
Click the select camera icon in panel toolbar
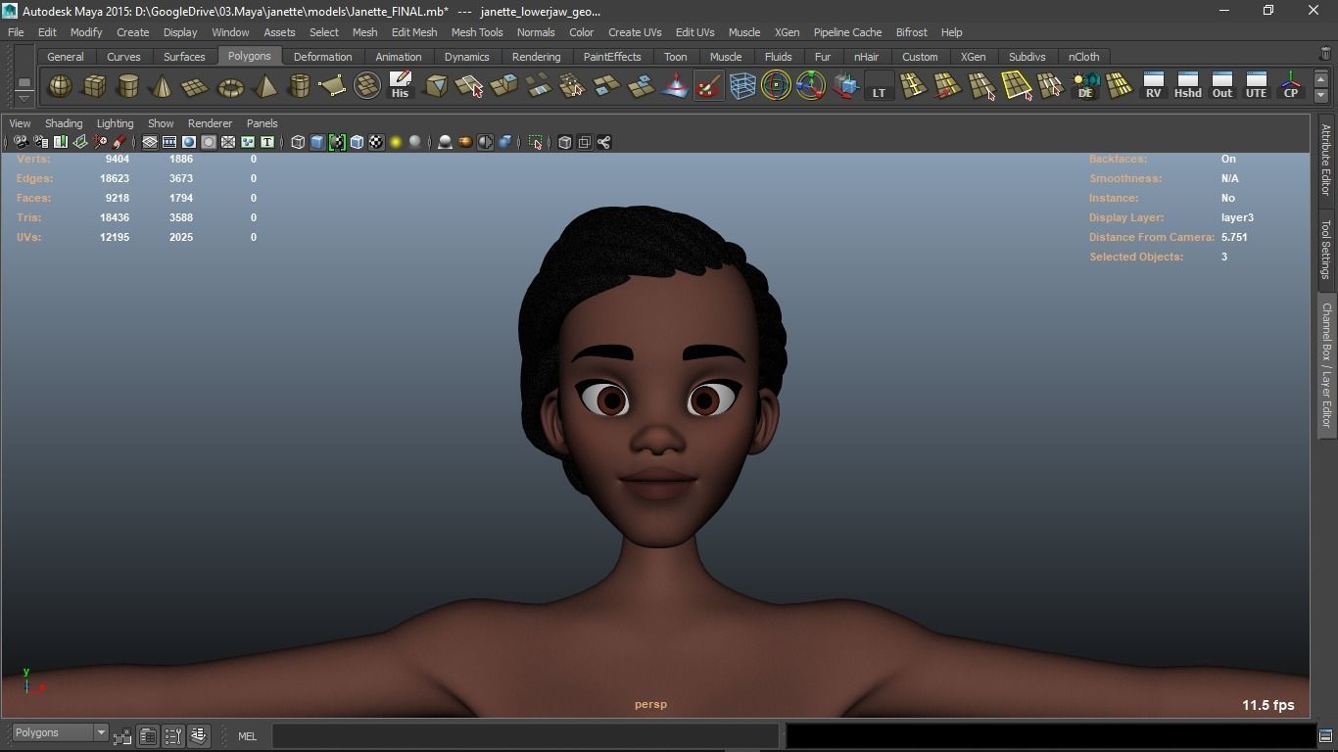pyautogui.click(x=21, y=142)
